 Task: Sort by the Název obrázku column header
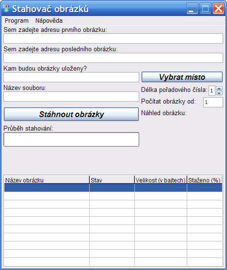47,180
